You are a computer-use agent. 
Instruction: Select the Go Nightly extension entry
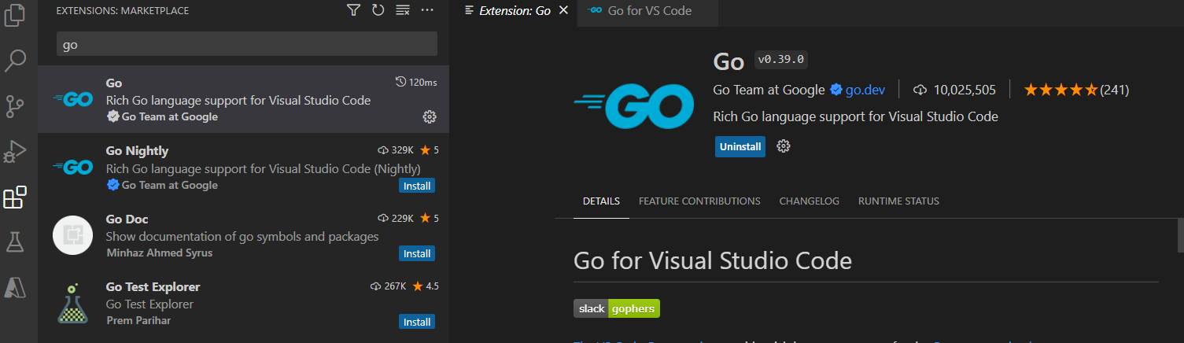(243, 167)
